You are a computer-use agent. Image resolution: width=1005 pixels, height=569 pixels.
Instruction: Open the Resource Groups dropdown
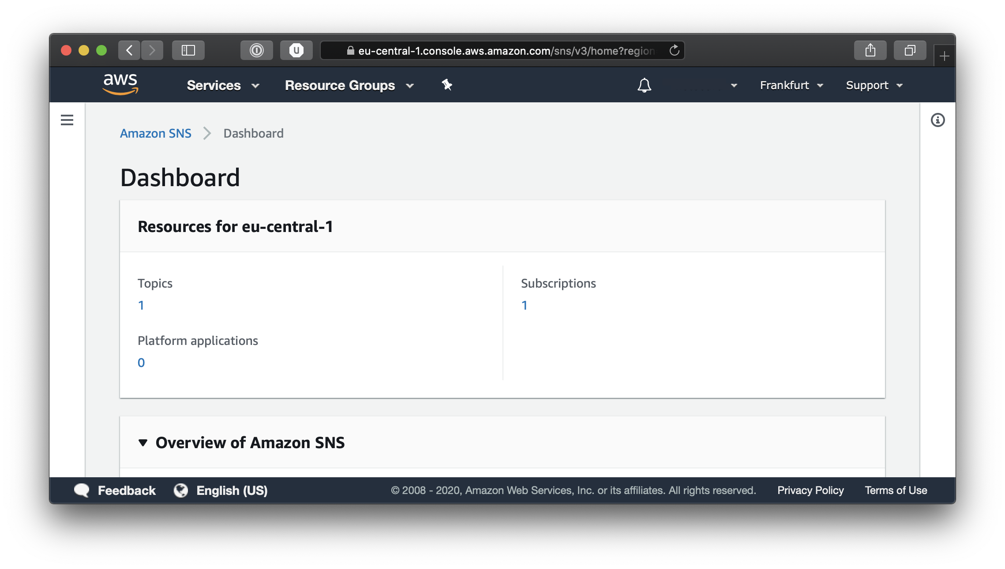pyautogui.click(x=349, y=85)
